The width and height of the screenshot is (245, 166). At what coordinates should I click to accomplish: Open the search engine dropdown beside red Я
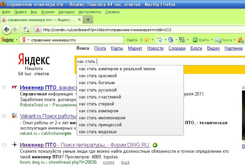coord(28,40)
